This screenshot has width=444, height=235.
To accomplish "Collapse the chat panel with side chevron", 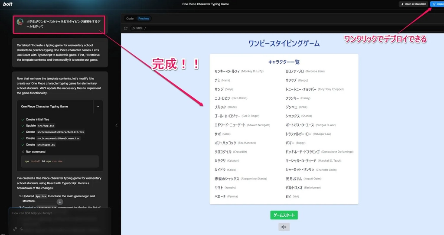I will (x=116, y=125).
